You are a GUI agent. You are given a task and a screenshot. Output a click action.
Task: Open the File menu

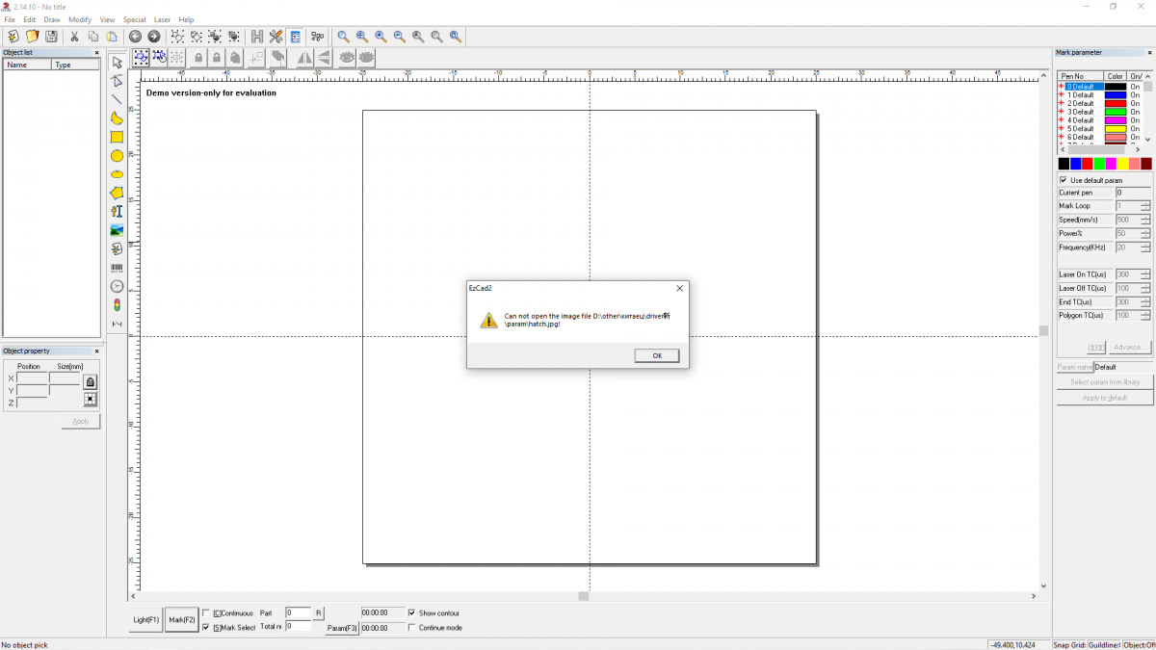click(x=10, y=19)
